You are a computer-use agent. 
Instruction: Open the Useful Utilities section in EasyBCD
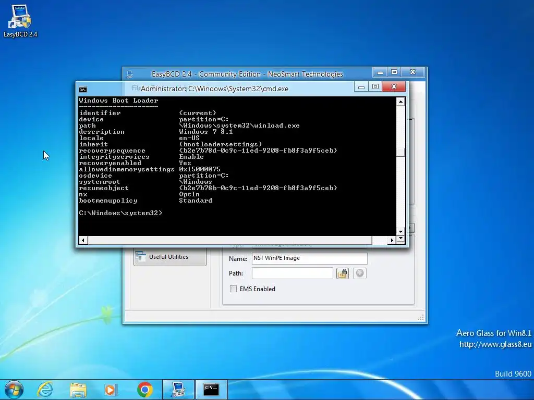pyautogui.click(x=170, y=257)
